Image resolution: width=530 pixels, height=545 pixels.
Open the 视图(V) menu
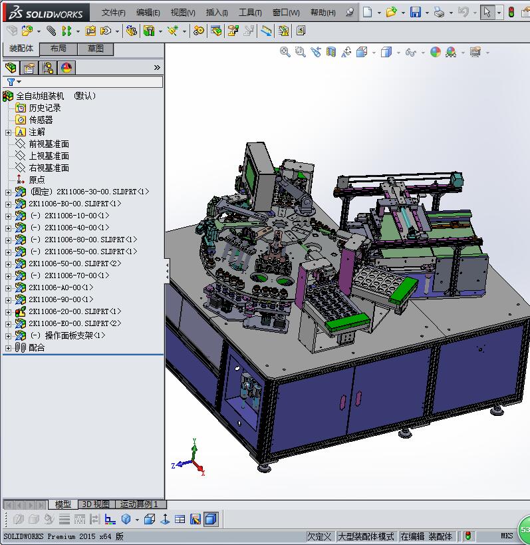tap(183, 13)
